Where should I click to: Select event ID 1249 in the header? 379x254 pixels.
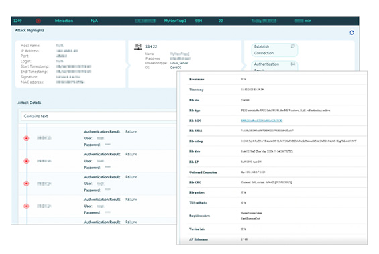[x=17, y=21]
